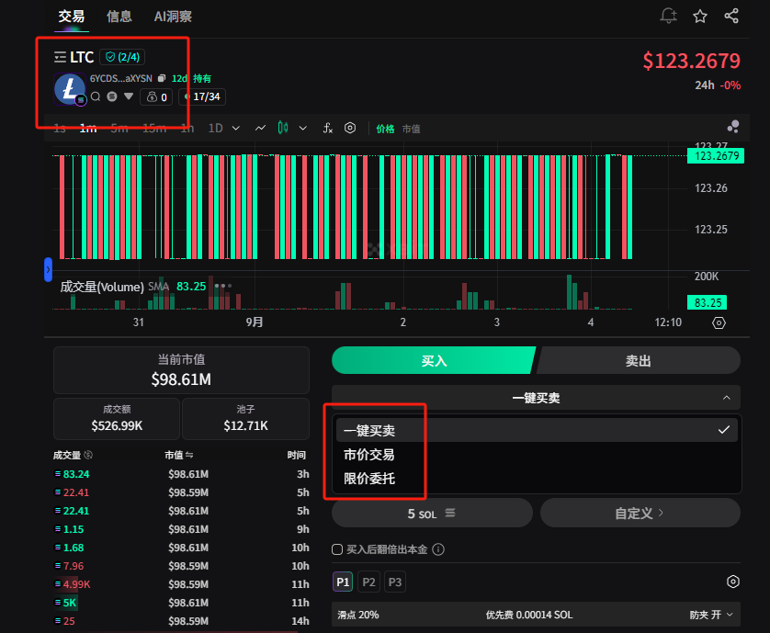Open preset settings hexagon icon
Image resolution: width=770 pixels, height=633 pixels.
coord(732,582)
